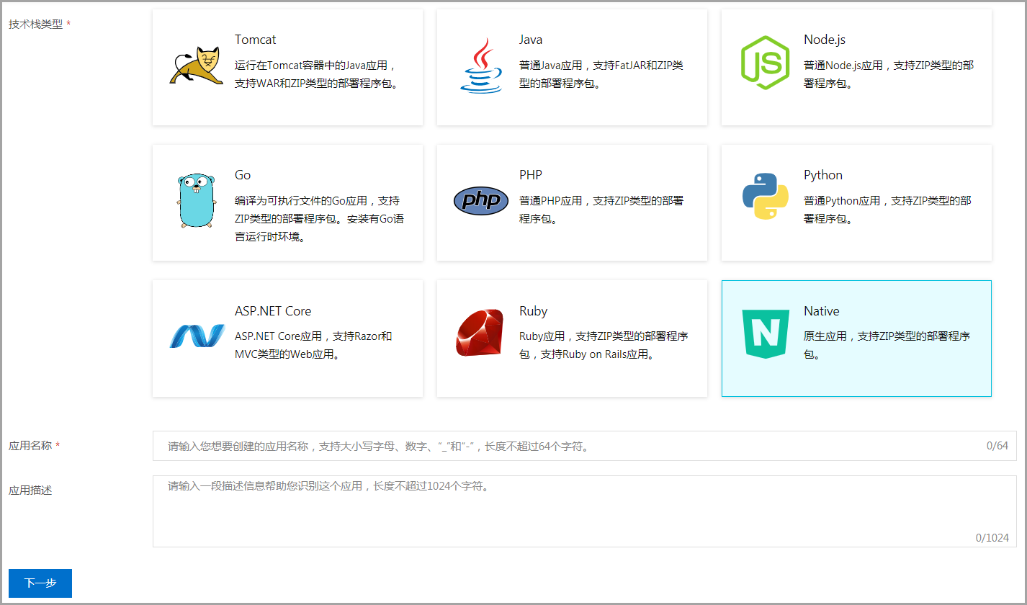Screen dimensions: 1027x605
Task: Choose the Python stack title
Action: [x=823, y=175]
